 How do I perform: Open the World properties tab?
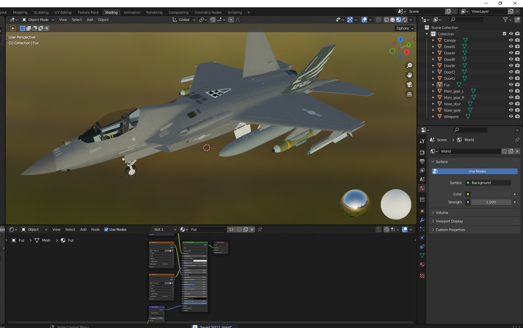[422, 188]
